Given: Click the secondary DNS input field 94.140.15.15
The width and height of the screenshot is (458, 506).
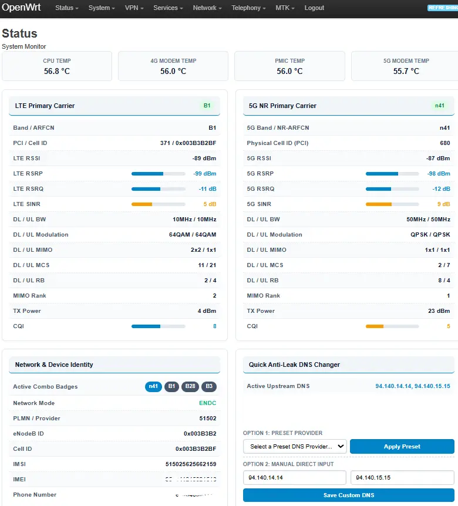Looking at the screenshot, I should coord(402,477).
